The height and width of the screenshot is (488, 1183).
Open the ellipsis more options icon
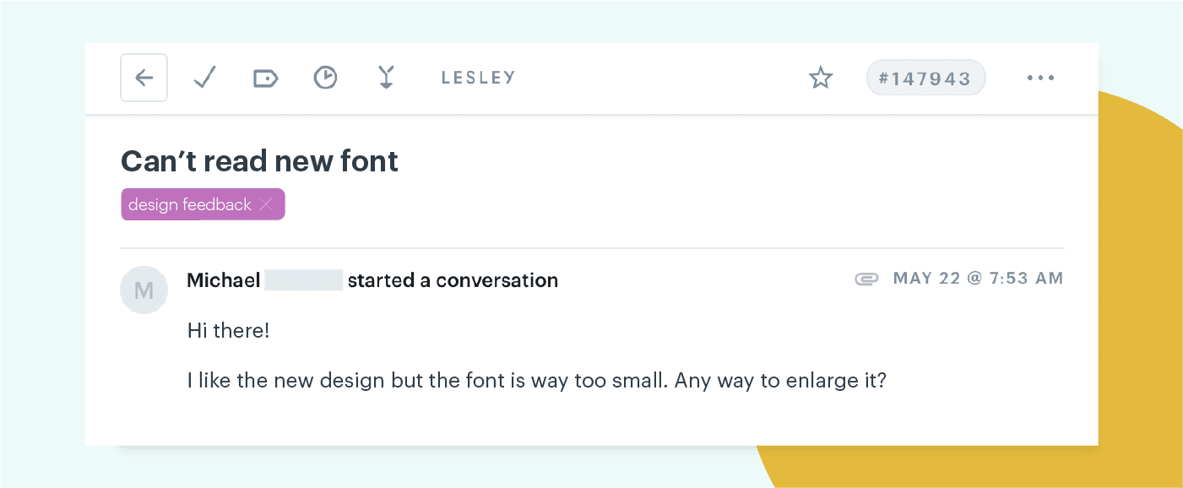click(x=1040, y=78)
